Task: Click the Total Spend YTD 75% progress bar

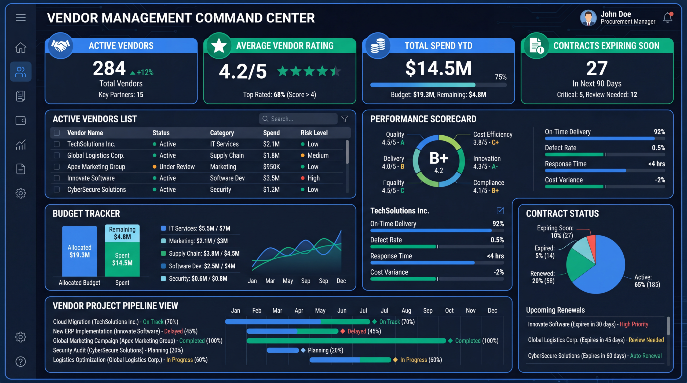Action: point(438,85)
